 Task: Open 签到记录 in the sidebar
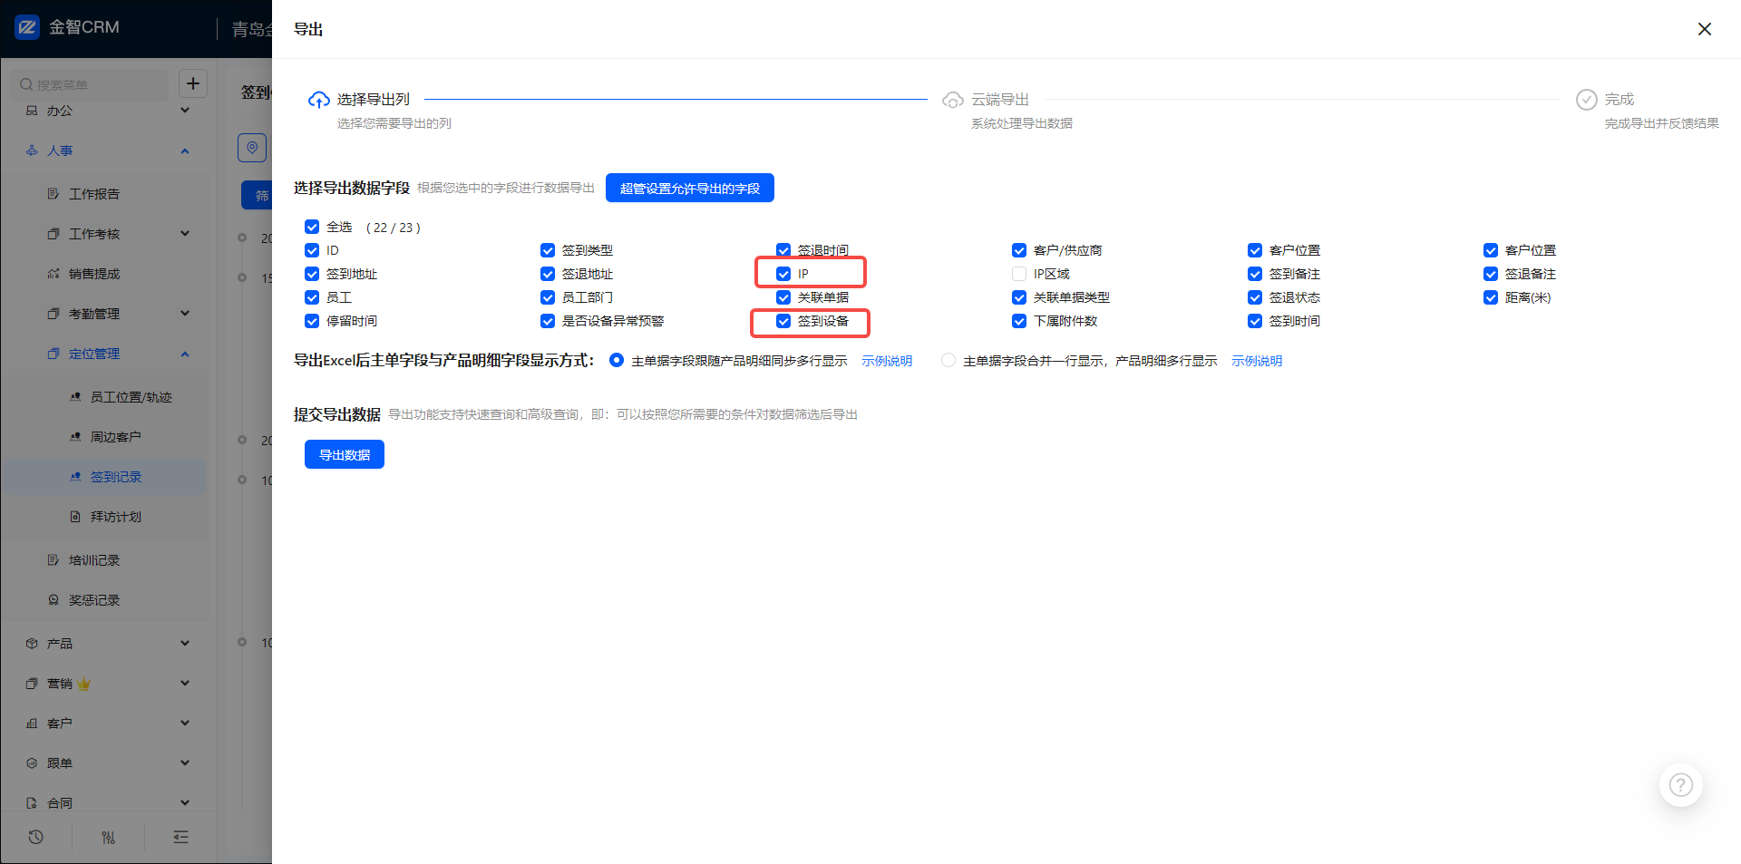pos(104,477)
